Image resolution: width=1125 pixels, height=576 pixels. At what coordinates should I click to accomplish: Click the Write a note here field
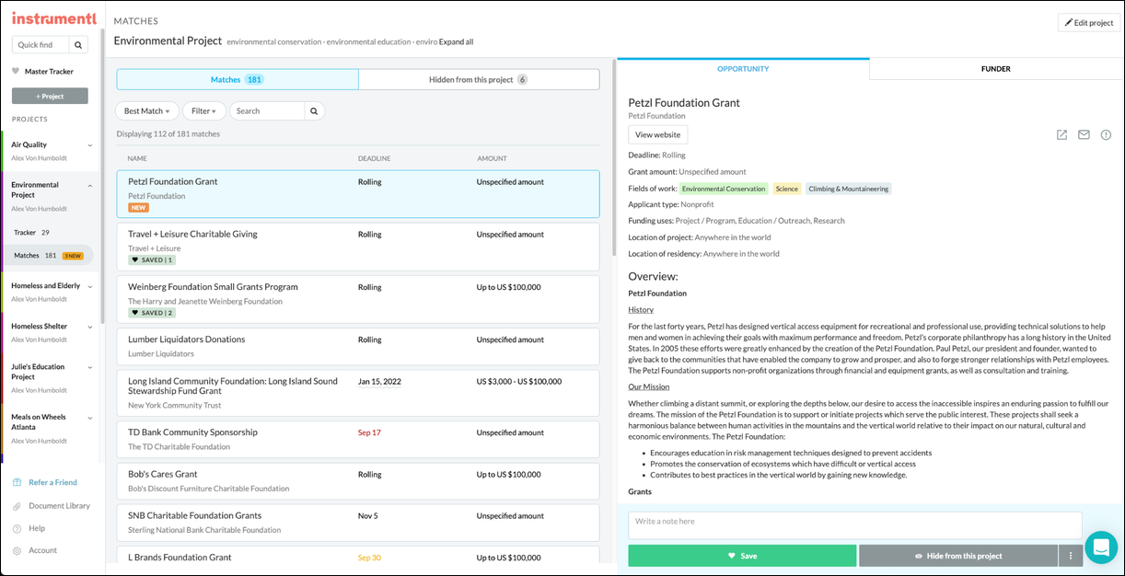pyautogui.click(x=855, y=525)
